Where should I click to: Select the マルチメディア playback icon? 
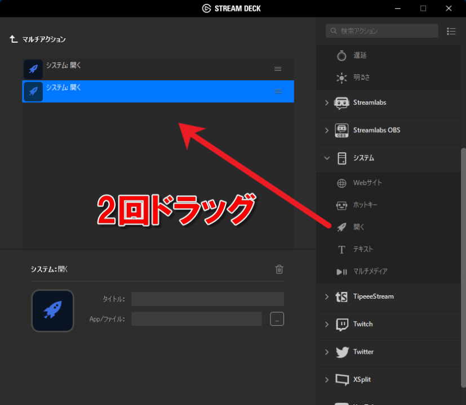341,271
